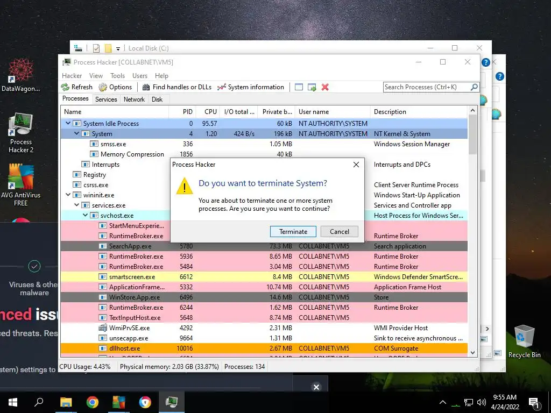This screenshot has width=551, height=413.
Task: Open the Help menu
Action: pos(161,76)
